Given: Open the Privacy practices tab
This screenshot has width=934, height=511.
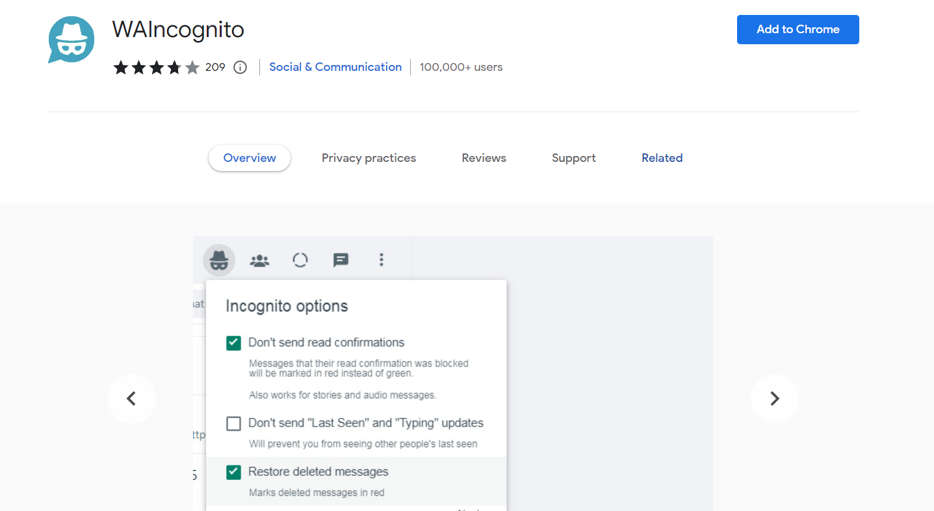Looking at the screenshot, I should pos(369,158).
